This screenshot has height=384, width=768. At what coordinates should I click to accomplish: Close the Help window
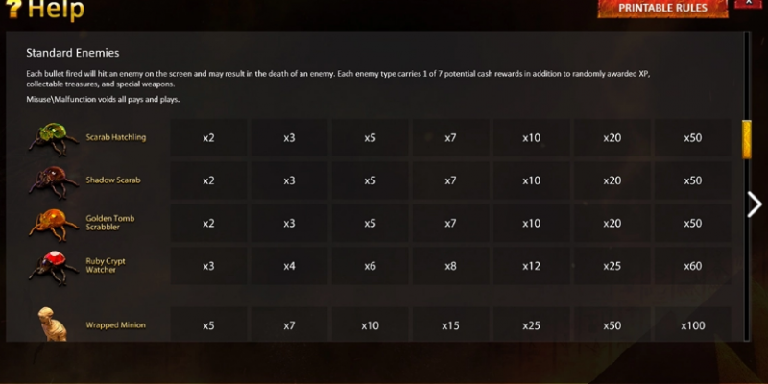(x=749, y=3)
